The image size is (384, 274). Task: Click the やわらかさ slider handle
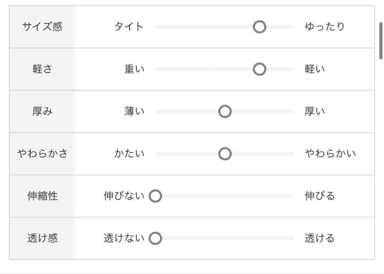[x=224, y=154]
